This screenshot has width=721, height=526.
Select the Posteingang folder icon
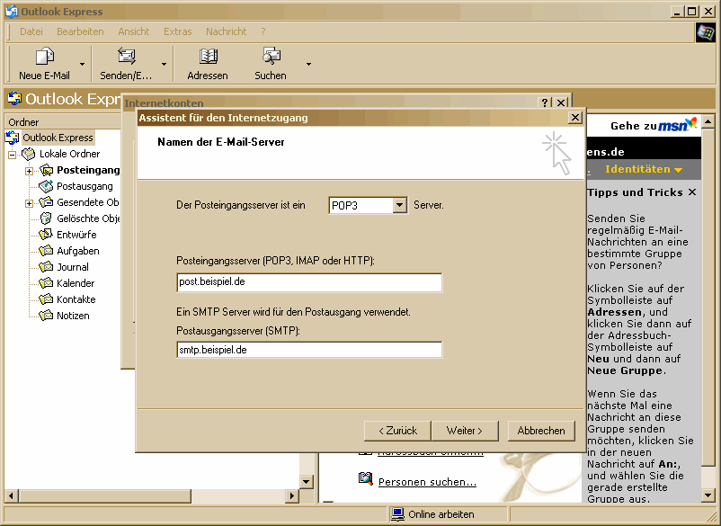46,170
